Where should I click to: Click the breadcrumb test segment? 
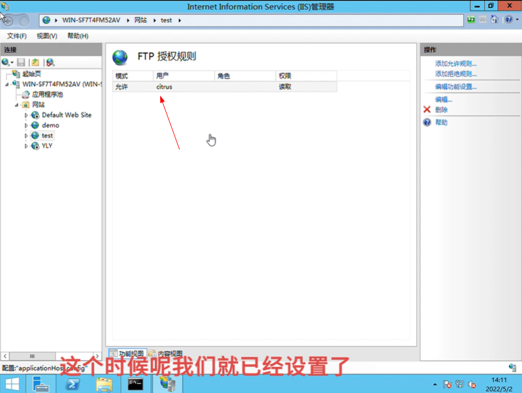[x=166, y=20]
